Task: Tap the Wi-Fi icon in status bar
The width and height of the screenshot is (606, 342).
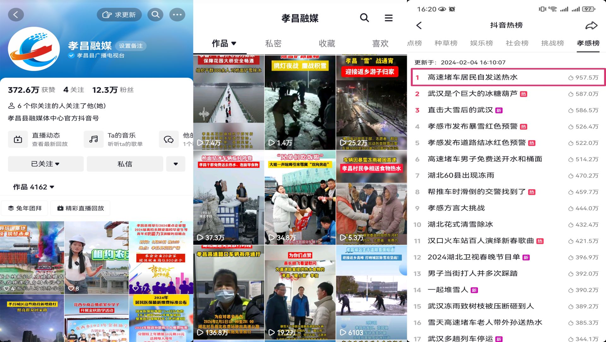Action: [x=553, y=9]
